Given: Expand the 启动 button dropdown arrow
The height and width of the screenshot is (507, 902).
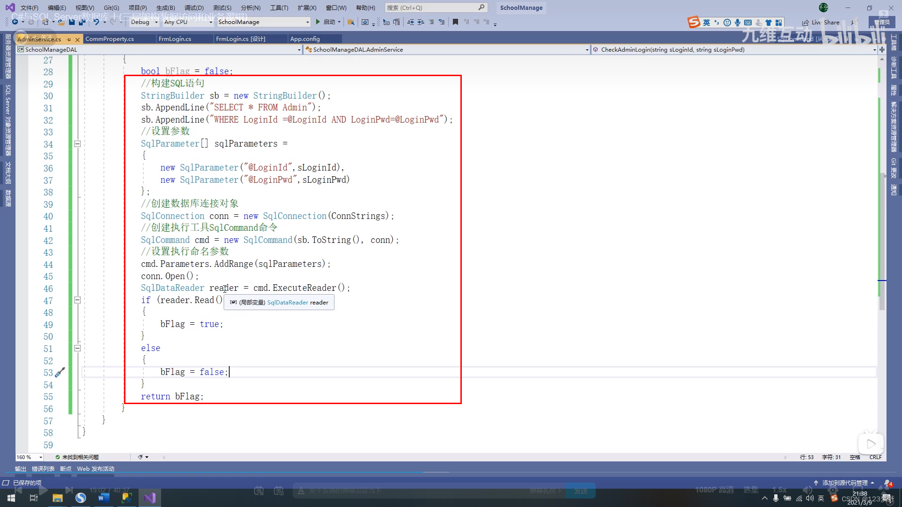Looking at the screenshot, I should pyautogui.click(x=339, y=22).
